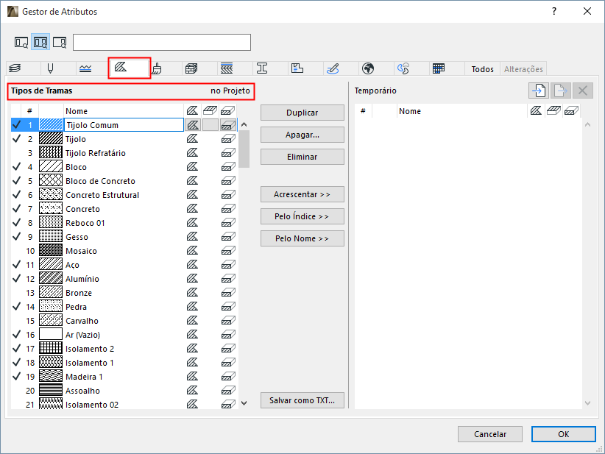This screenshot has height=454, width=605.
Task: Click the cover fill icon of Pedra row
Action: (228, 307)
